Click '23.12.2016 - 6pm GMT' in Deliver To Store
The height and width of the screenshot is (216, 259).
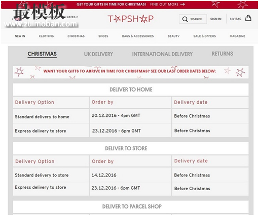pos(116,188)
